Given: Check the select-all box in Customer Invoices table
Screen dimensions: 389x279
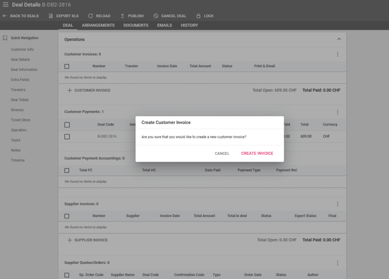Looking at the screenshot, I should 67,66.
